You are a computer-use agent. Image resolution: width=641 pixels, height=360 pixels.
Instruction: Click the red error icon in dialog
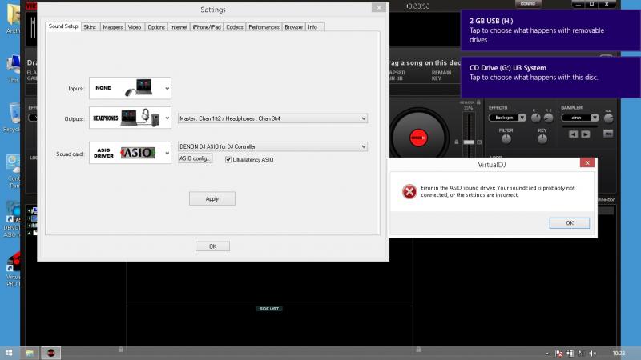coord(409,191)
